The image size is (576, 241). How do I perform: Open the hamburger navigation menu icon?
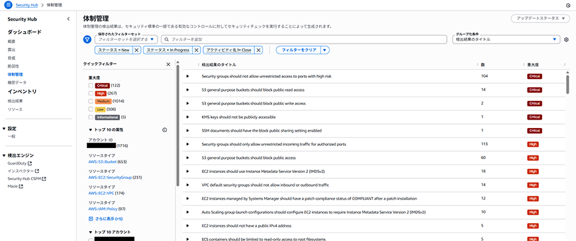[x=9, y=5]
